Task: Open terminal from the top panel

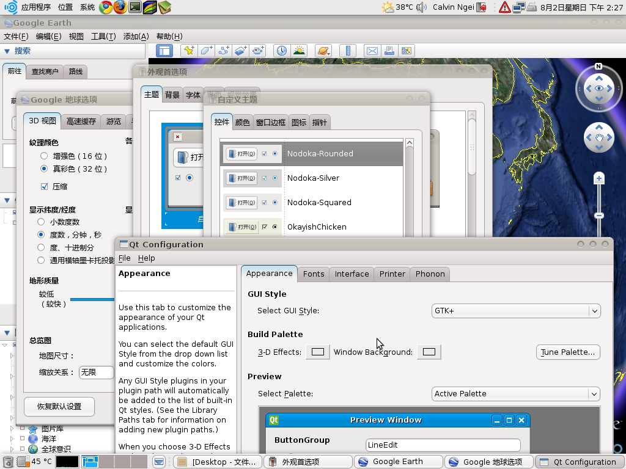Action: [135, 7]
